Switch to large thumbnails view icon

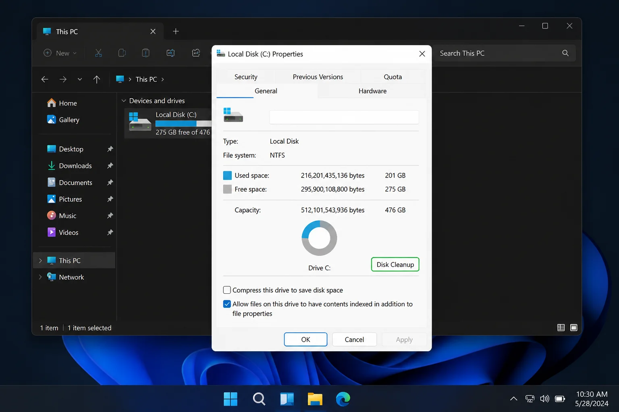(574, 328)
